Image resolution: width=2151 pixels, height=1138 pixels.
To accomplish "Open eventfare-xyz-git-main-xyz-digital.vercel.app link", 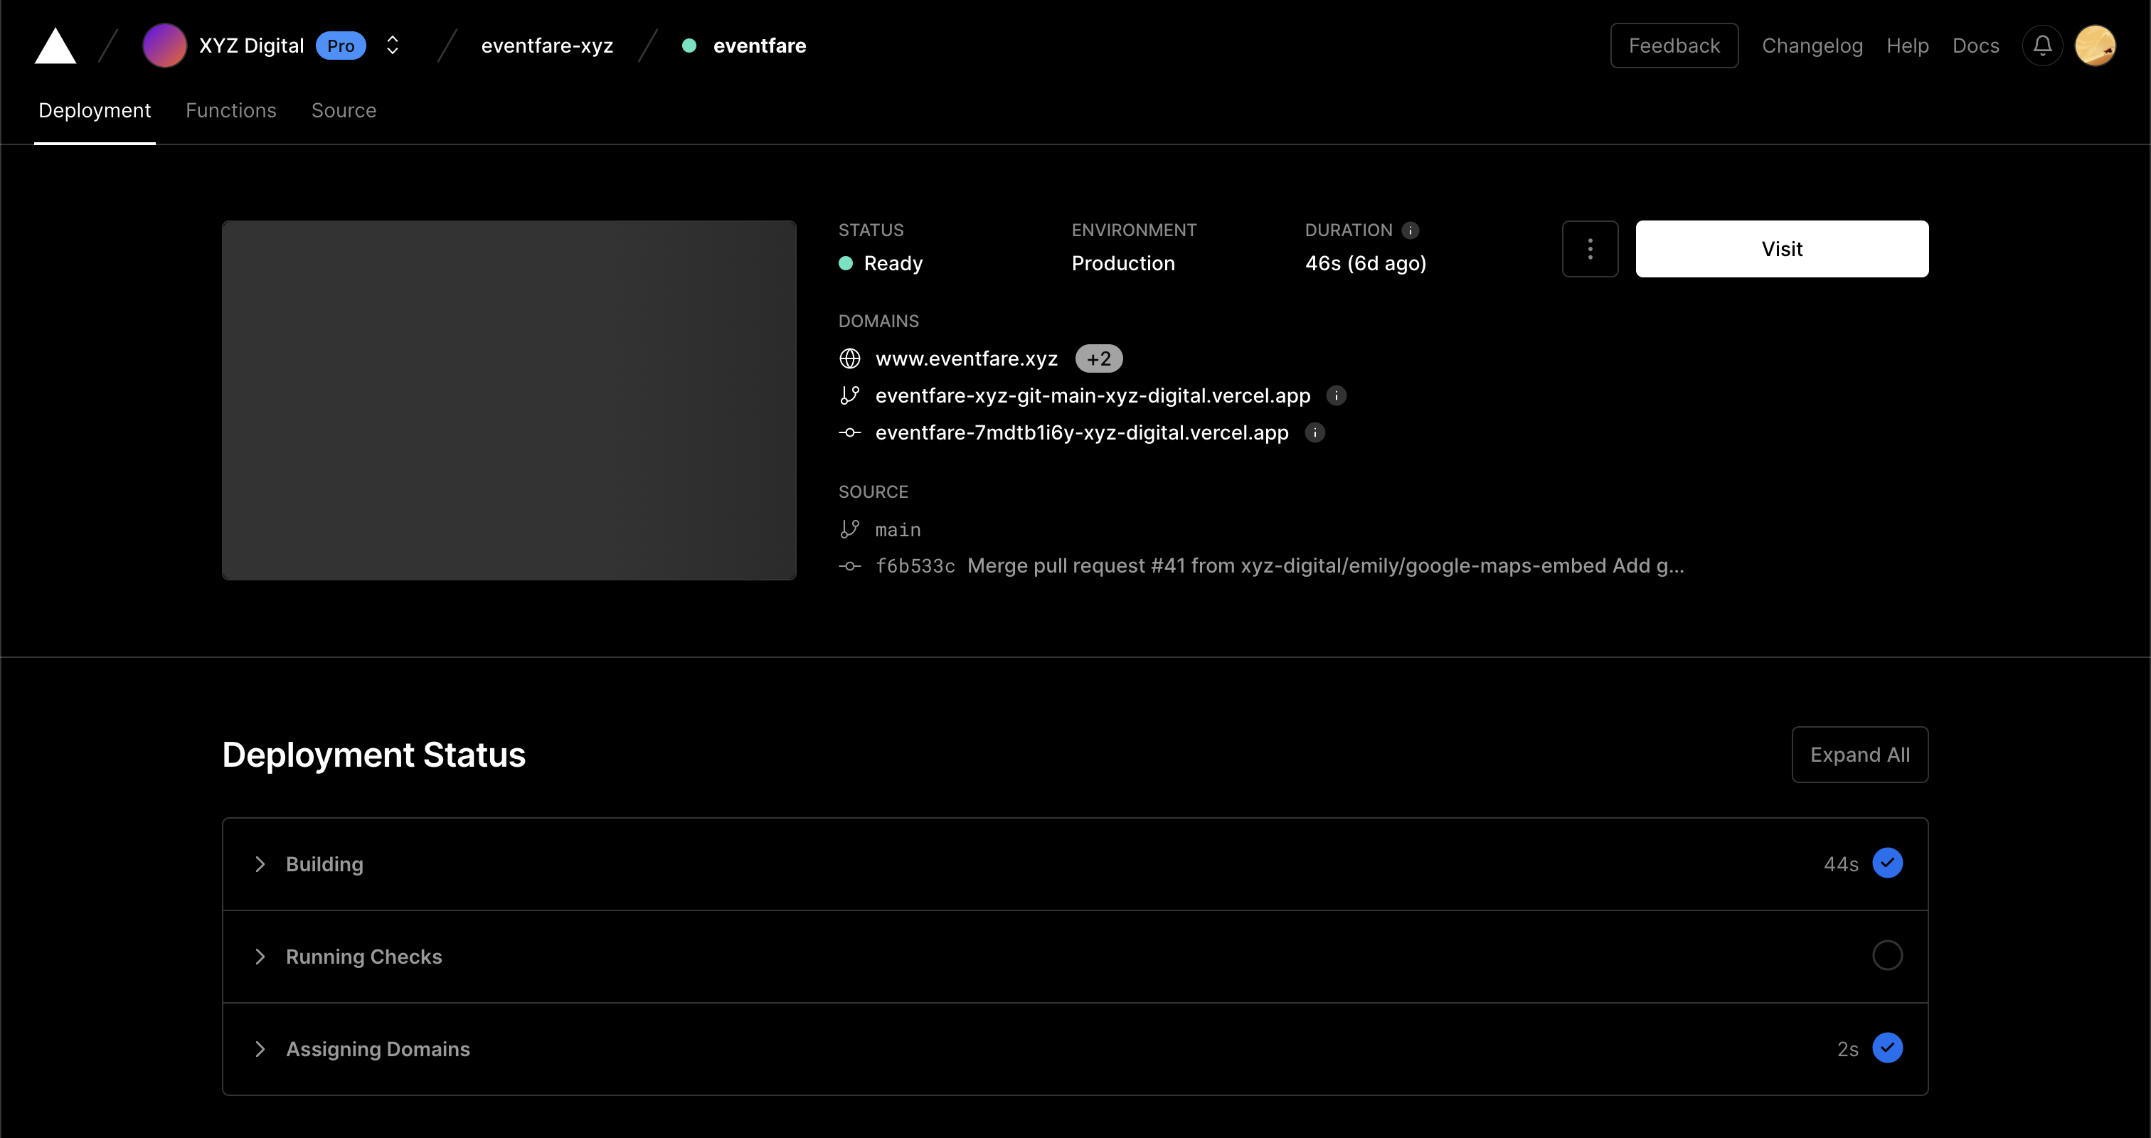I will [1092, 395].
